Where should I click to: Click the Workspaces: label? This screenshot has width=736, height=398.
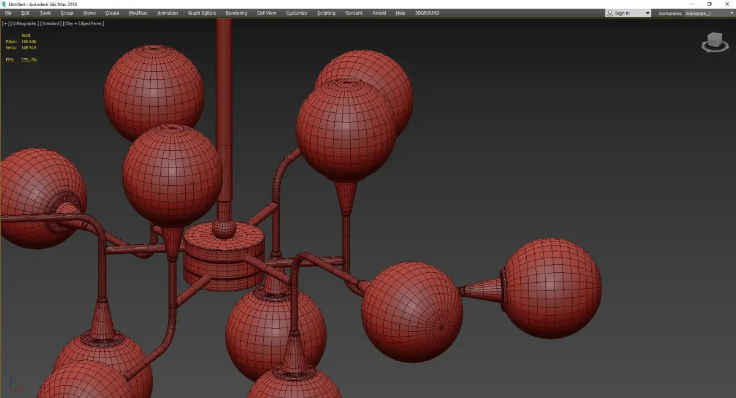pyautogui.click(x=670, y=13)
